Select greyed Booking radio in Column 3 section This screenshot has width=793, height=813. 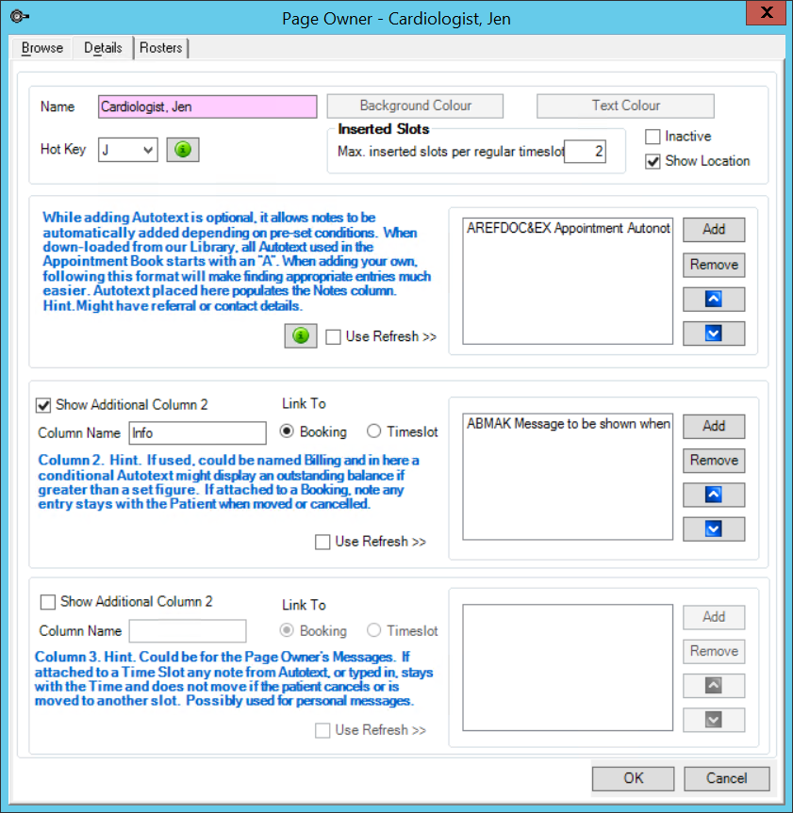(287, 630)
